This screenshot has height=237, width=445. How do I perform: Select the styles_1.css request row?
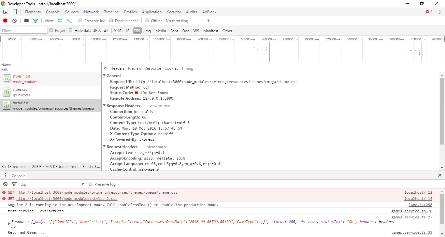[51, 79]
